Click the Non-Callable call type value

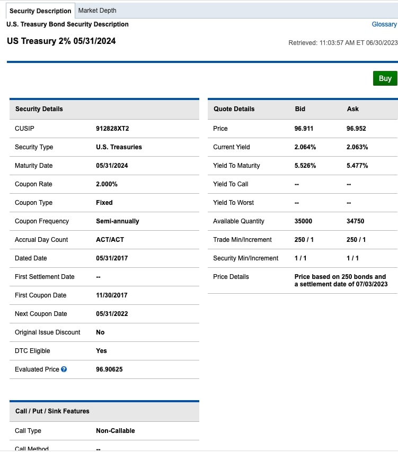click(x=116, y=431)
